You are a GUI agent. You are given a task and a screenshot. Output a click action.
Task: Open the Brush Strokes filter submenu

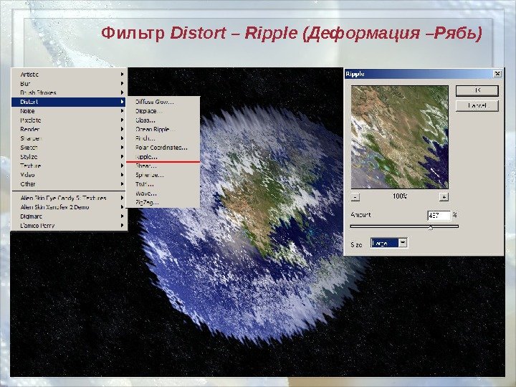(x=69, y=92)
